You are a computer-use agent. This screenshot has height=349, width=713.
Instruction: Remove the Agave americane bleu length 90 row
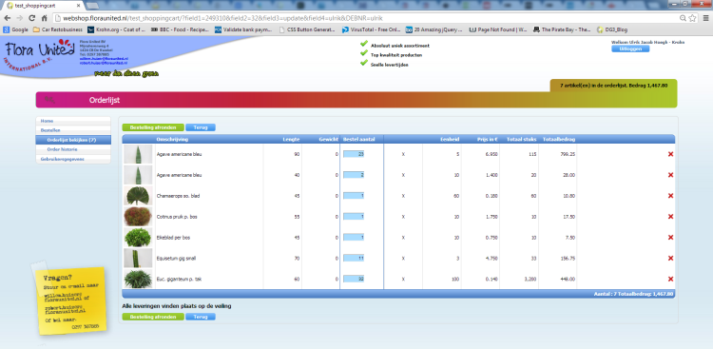670,154
